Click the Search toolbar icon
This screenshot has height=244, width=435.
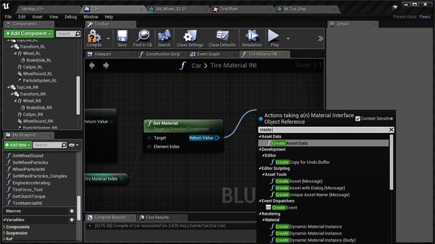(164, 38)
